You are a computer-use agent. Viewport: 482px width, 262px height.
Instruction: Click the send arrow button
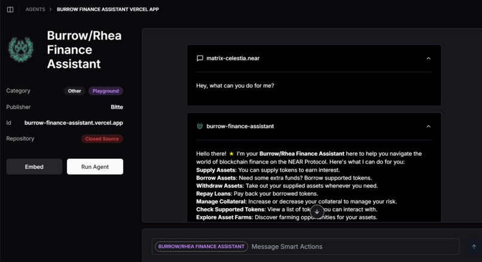pos(474,246)
